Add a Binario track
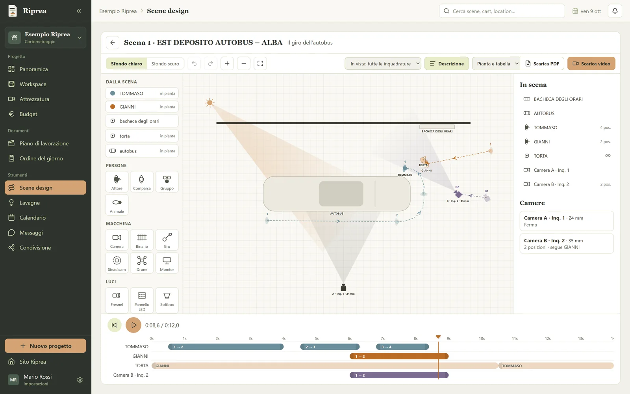The image size is (630, 394). (x=142, y=240)
